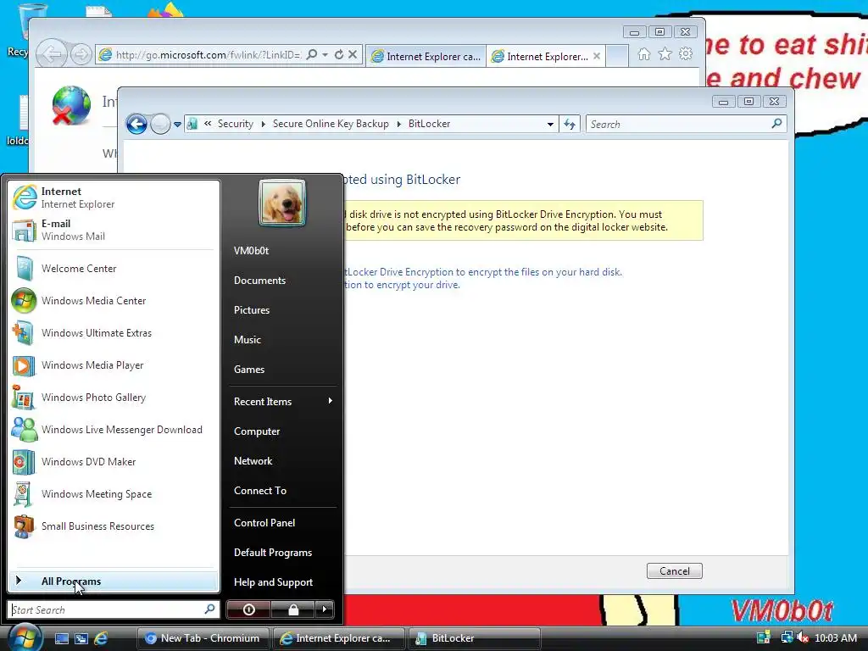Switch to New Tab - Chromium taskbar button
The height and width of the screenshot is (651, 868).
tap(203, 638)
